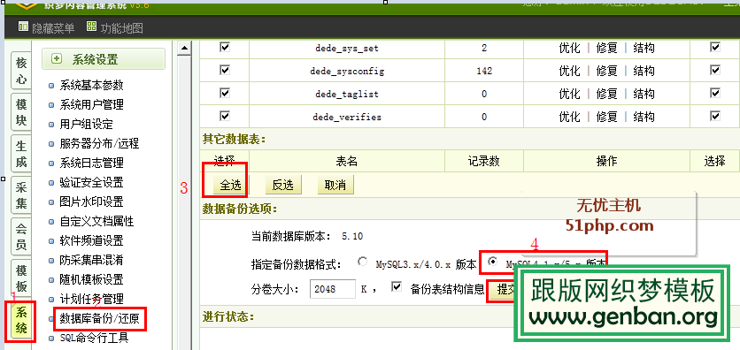740x350 pixels.
Task: Toggle right-side checkbox in dede_verifies row
Action: [715, 116]
